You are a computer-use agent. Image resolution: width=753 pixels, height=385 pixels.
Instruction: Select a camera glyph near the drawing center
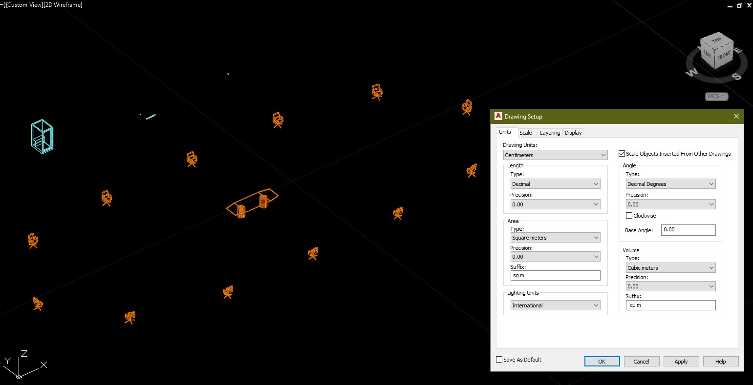[x=313, y=254]
